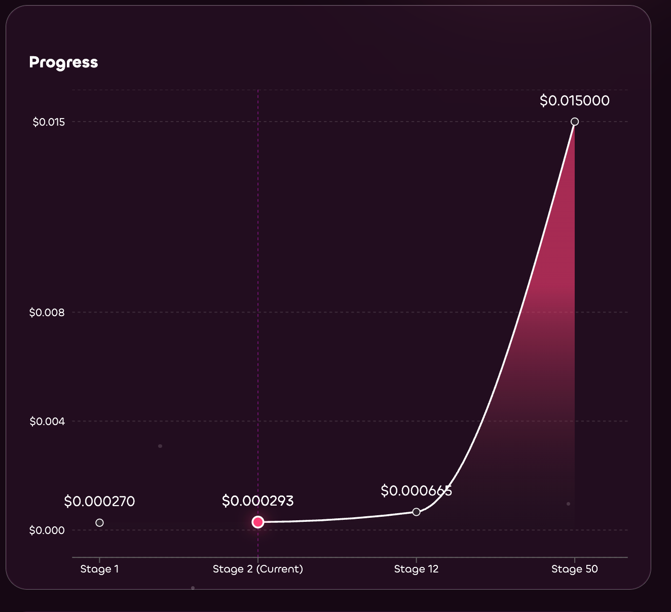Image resolution: width=671 pixels, height=612 pixels.
Task: Click the $0.004 y-axis label
Action: tap(47, 422)
